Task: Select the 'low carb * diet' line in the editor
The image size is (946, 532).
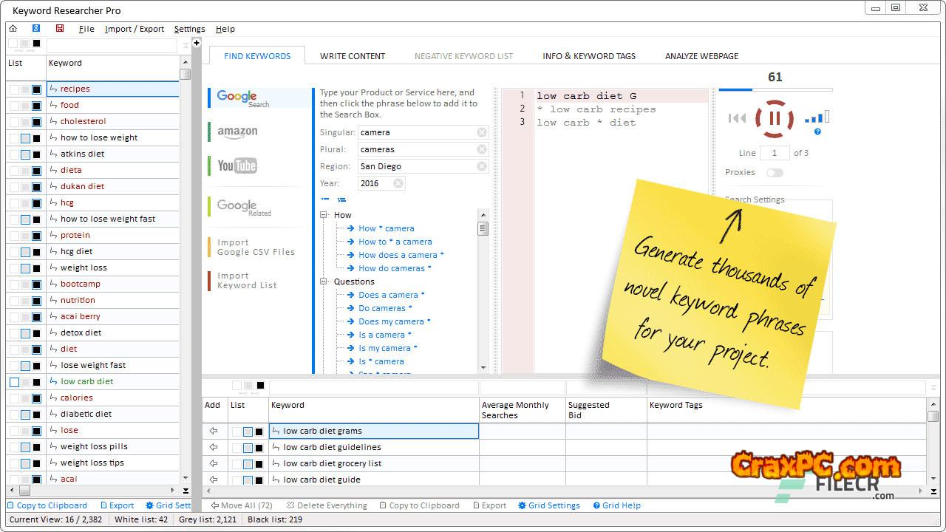Action: pos(586,123)
